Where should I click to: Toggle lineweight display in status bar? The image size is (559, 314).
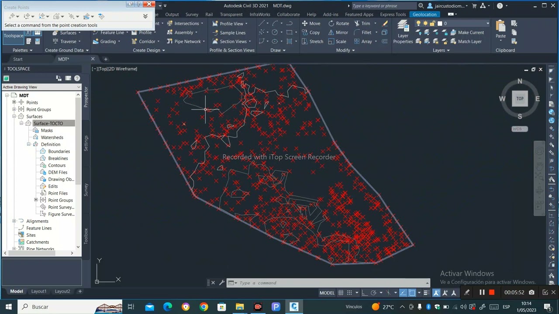427,293
